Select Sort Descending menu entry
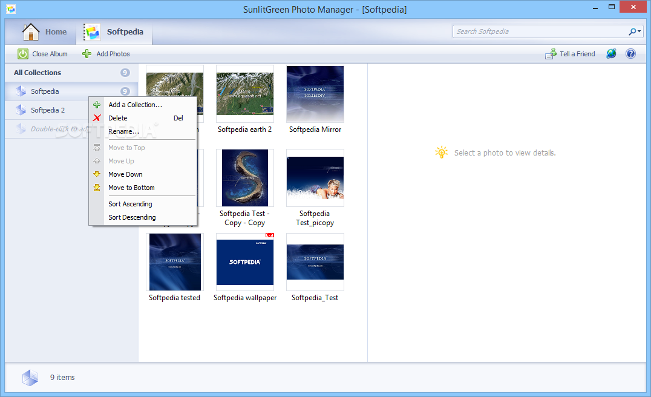Viewport: 651px width, 397px height. pyautogui.click(x=143, y=217)
